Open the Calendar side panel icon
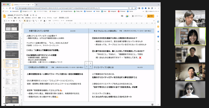Image resolution: width=209 pixels, height=108 pixels. [x=158, y=22]
